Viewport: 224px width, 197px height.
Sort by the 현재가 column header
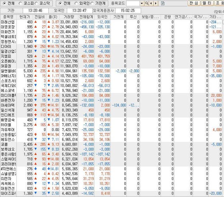click(x=25, y=17)
